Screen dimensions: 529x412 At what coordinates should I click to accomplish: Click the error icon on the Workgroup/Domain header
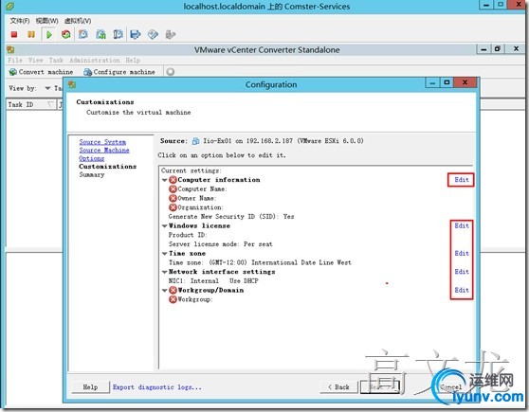tap(173, 290)
